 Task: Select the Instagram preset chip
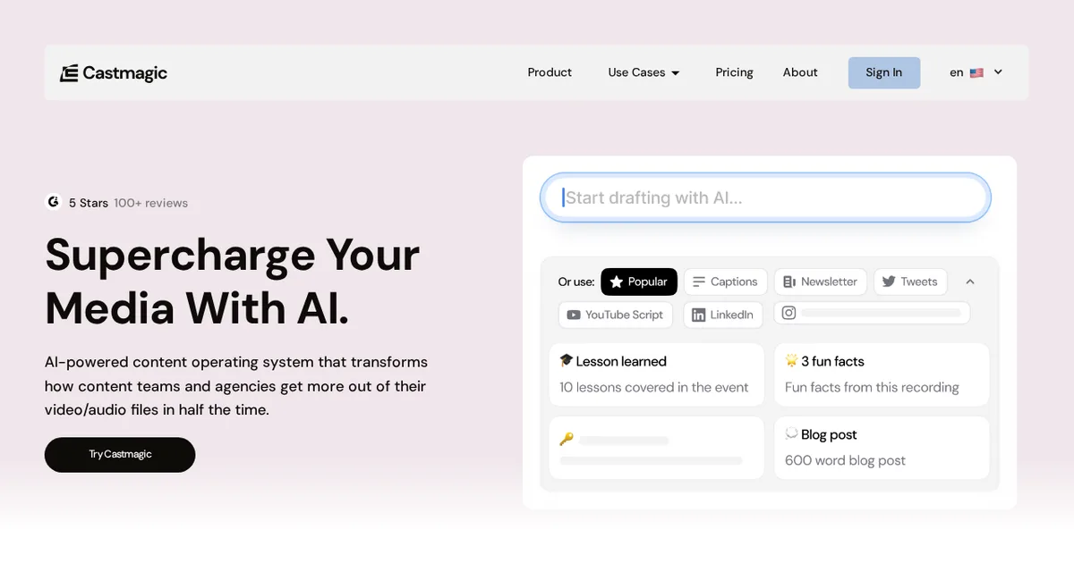pyautogui.click(x=872, y=313)
